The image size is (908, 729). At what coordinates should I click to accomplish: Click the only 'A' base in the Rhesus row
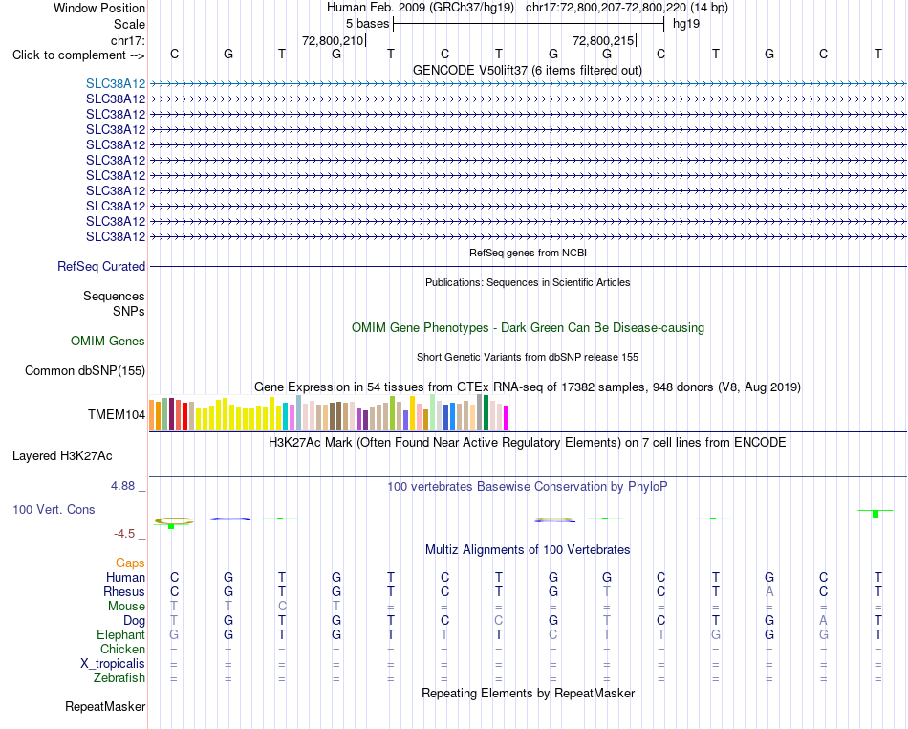tap(769, 592)
